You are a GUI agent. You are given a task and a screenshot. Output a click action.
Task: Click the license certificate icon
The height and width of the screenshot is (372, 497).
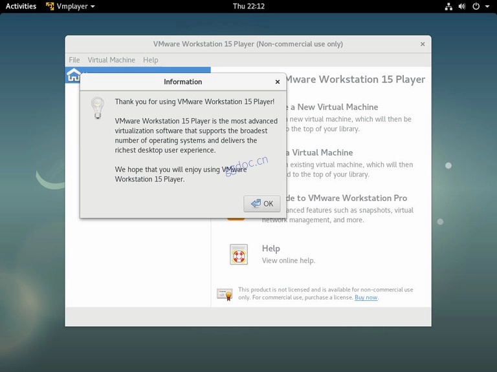click(225, 294)
